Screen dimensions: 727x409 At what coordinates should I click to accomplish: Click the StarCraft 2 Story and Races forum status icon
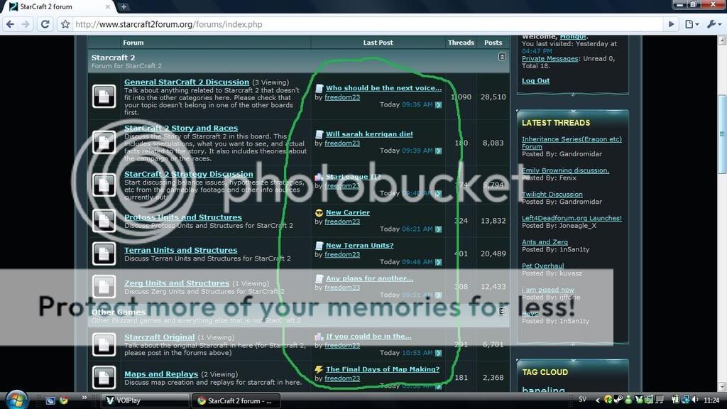(104, 142)
